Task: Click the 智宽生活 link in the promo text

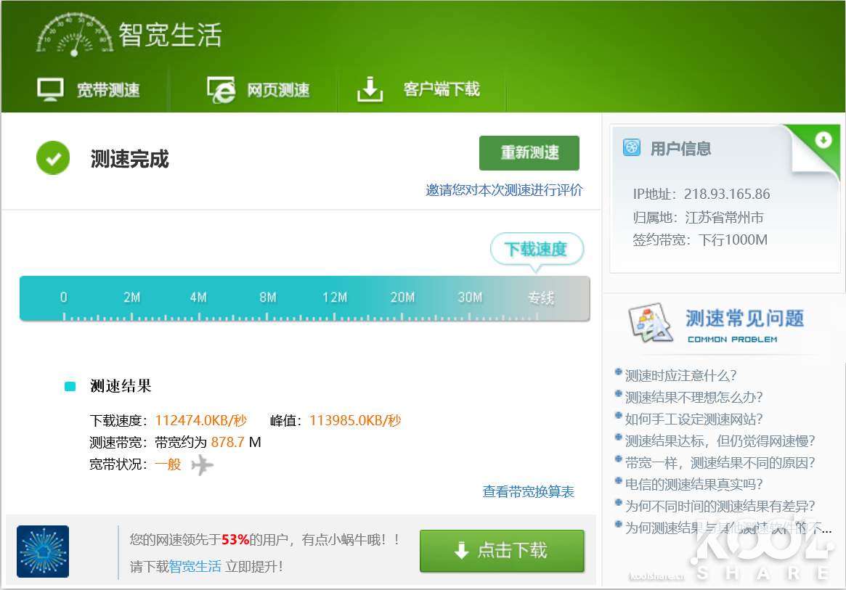Action: pyautogui.click(x=195, y=566)
